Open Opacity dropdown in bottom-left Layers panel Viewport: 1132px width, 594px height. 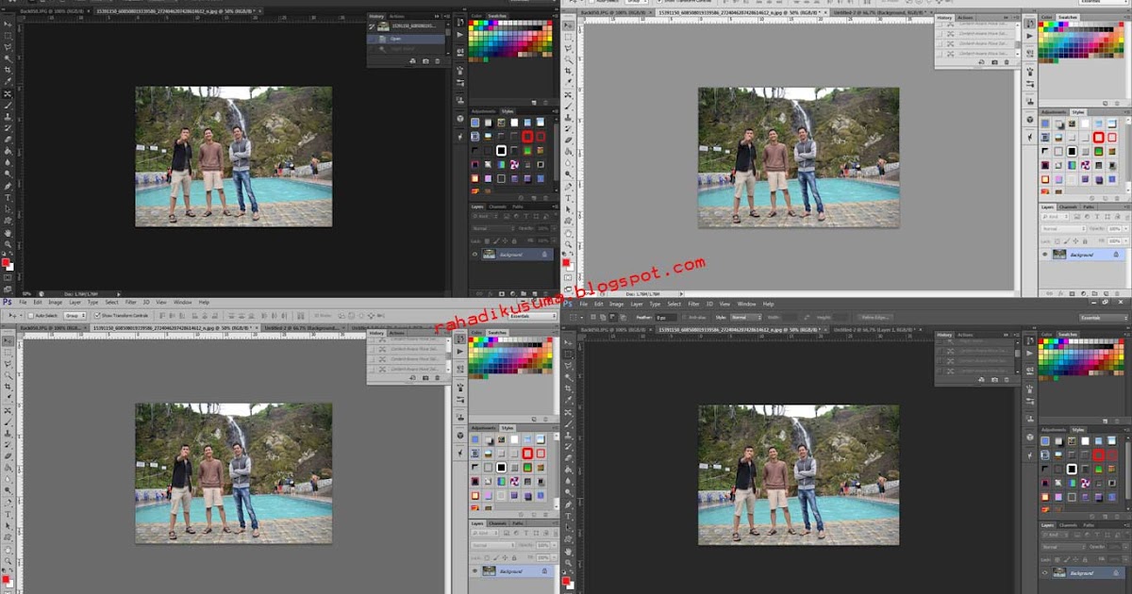coord(555,545)
